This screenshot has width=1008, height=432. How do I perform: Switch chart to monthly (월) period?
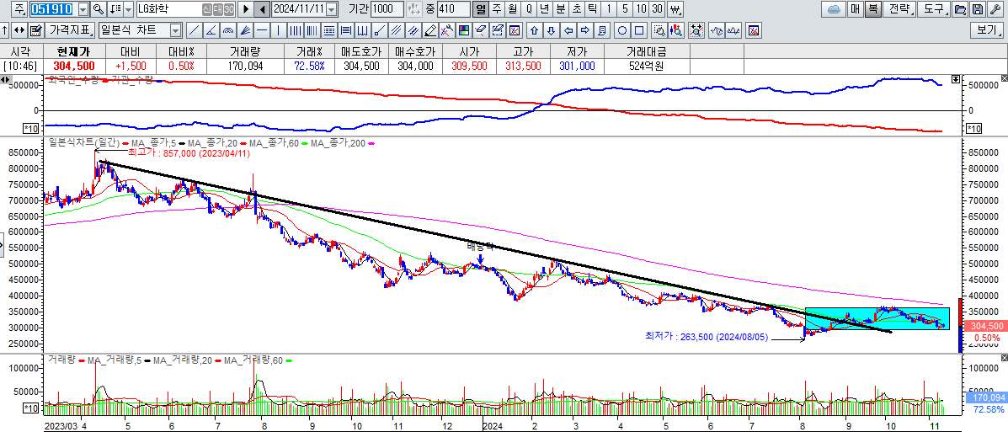tap(512, 9)
